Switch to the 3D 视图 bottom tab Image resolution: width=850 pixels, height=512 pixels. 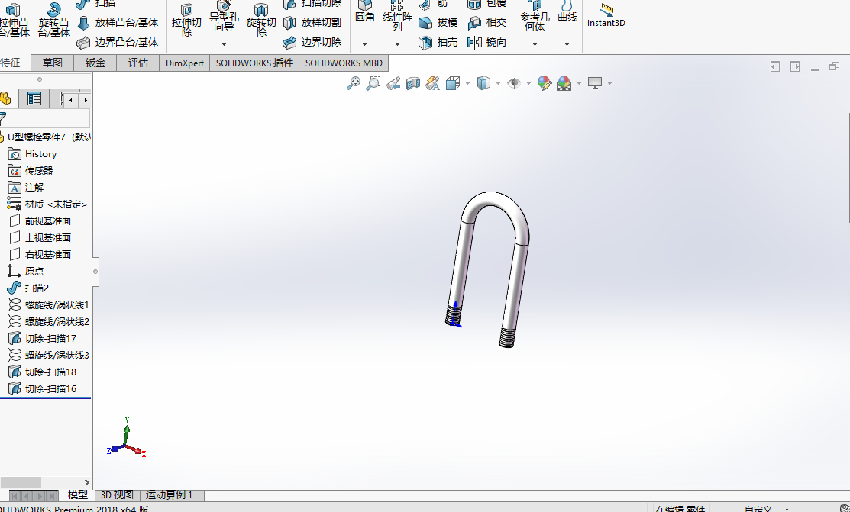pyautogui.click(x=117, y=495)
